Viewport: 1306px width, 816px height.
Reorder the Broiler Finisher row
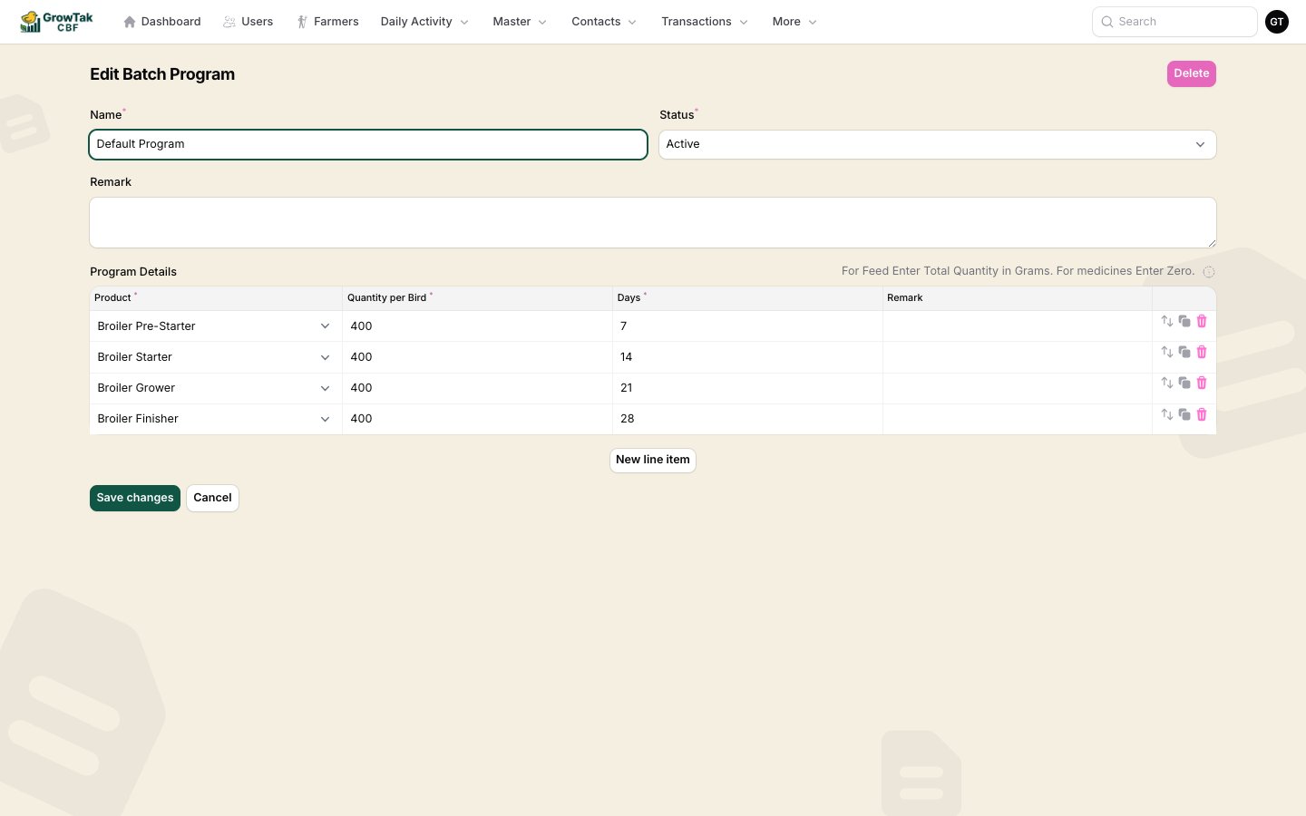click(1167, 414)
